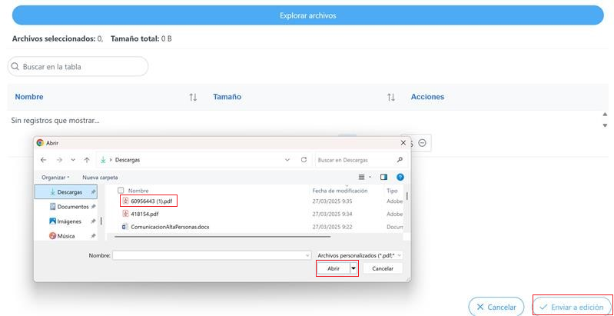The height and width of the screenshot is (316, 614).
Task: Sort the table by Tamaño arrows
Action: click(391, 97)
